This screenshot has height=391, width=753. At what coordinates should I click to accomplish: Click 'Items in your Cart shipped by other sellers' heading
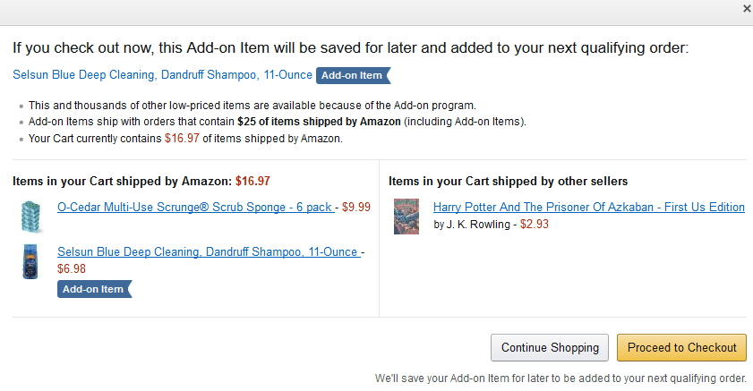click(x=508, y=182)
